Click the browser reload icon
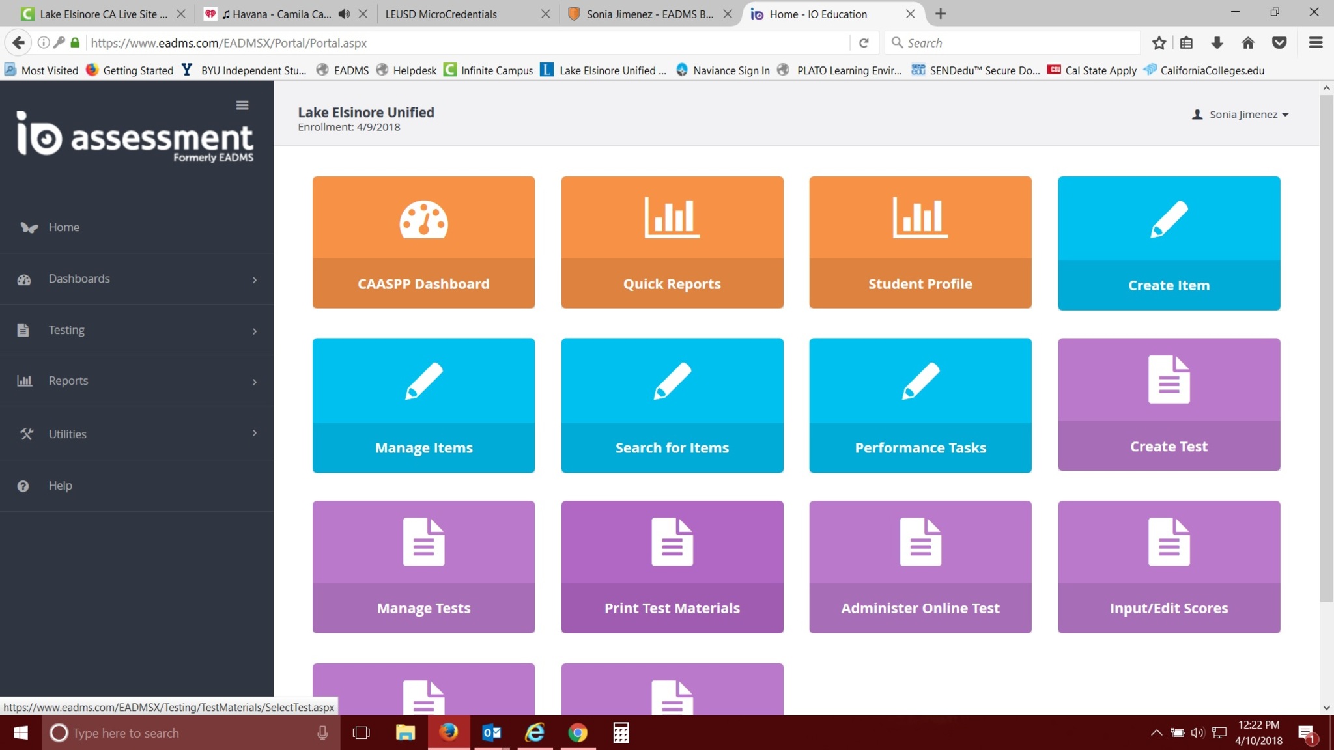This screenshot has height=750, width=1334. point(864,43)
